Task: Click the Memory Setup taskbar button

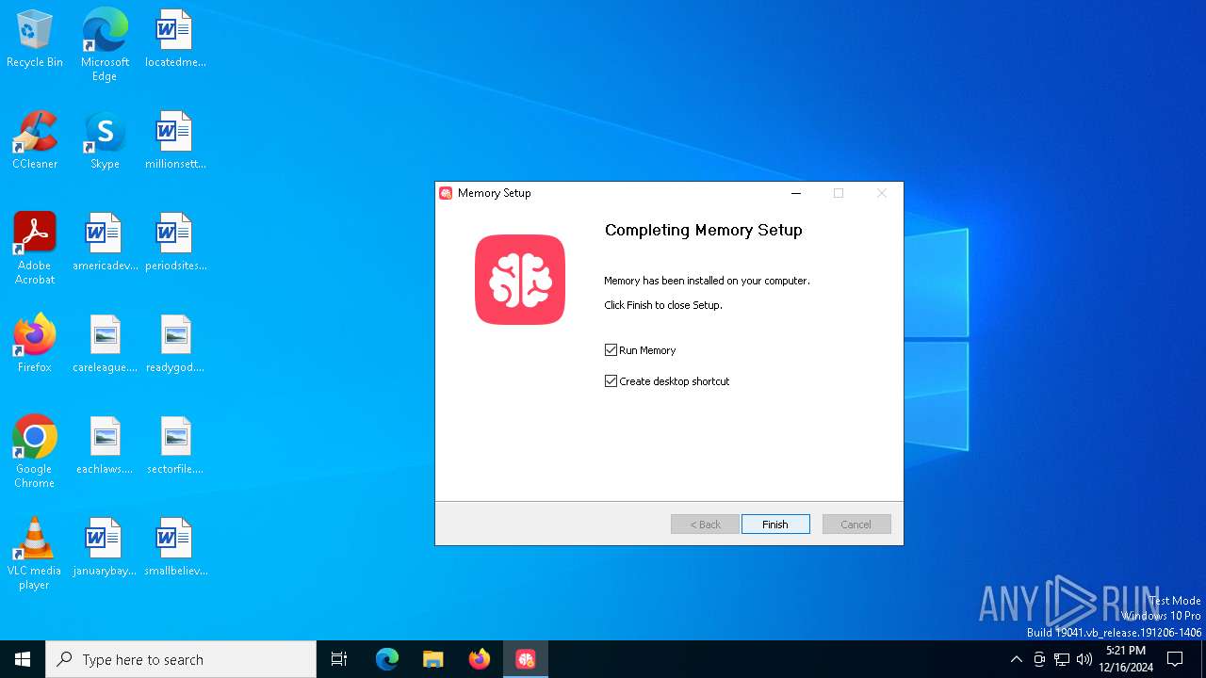Action: point(526,659)
